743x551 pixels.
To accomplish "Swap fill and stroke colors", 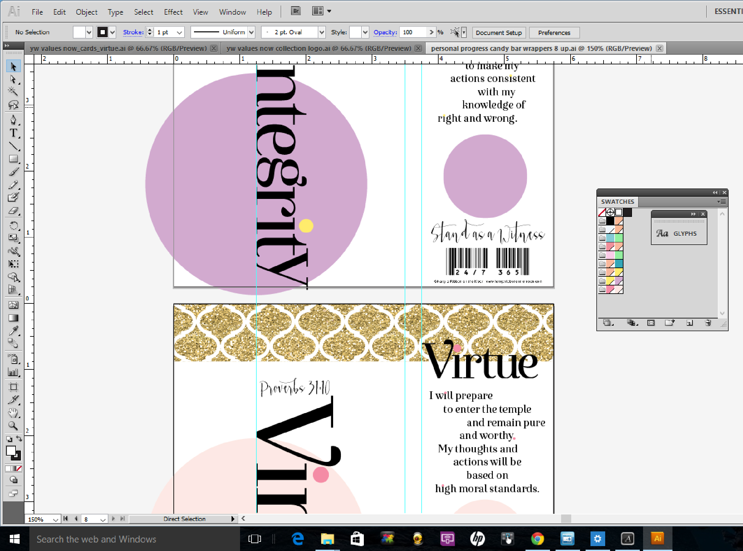I will pos(19,439).
